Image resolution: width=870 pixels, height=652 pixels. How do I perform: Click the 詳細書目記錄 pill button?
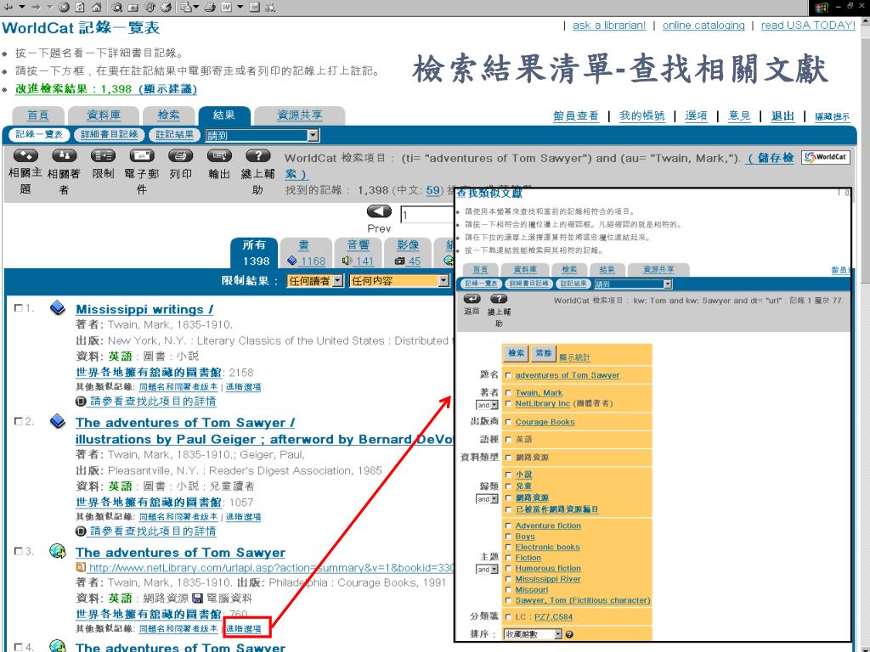110,134
